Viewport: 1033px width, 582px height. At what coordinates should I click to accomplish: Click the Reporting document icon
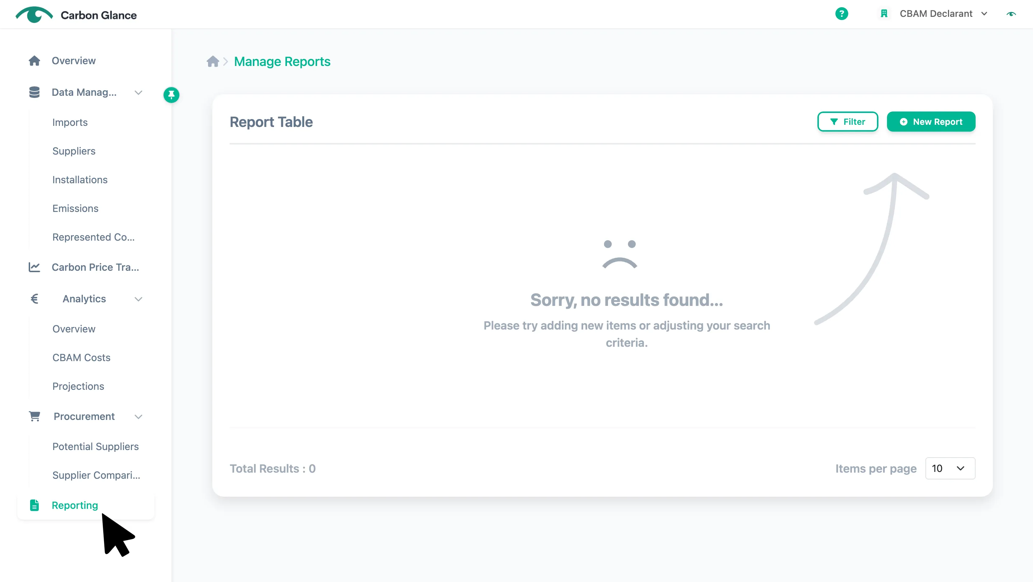tap(34, 505)
